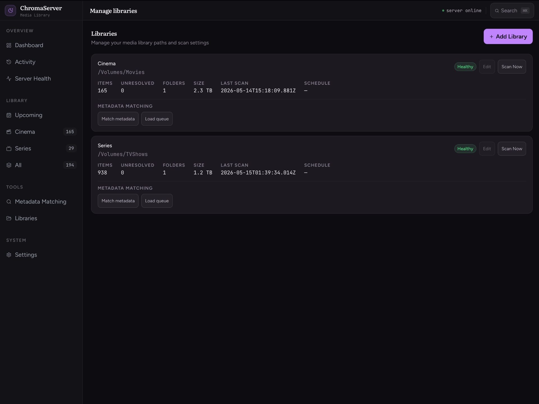Screen dimensions: 539x404
Task: Click Scan Now for Series library
Action: (x=511, y=149)
